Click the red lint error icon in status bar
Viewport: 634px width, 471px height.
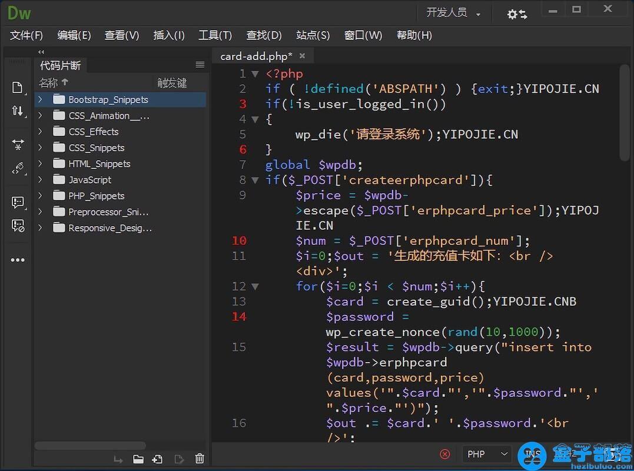(445, 454)
